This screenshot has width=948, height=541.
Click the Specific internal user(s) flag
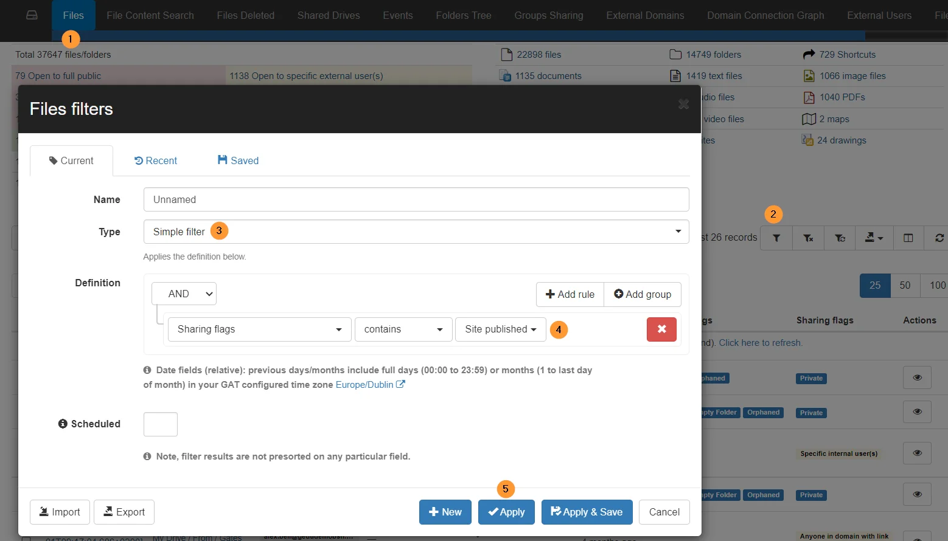tap(838, 453)
